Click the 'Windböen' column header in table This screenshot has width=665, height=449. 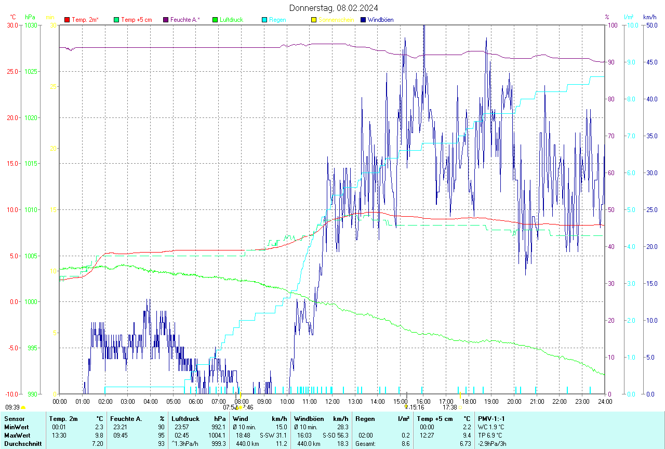(309, 419)
